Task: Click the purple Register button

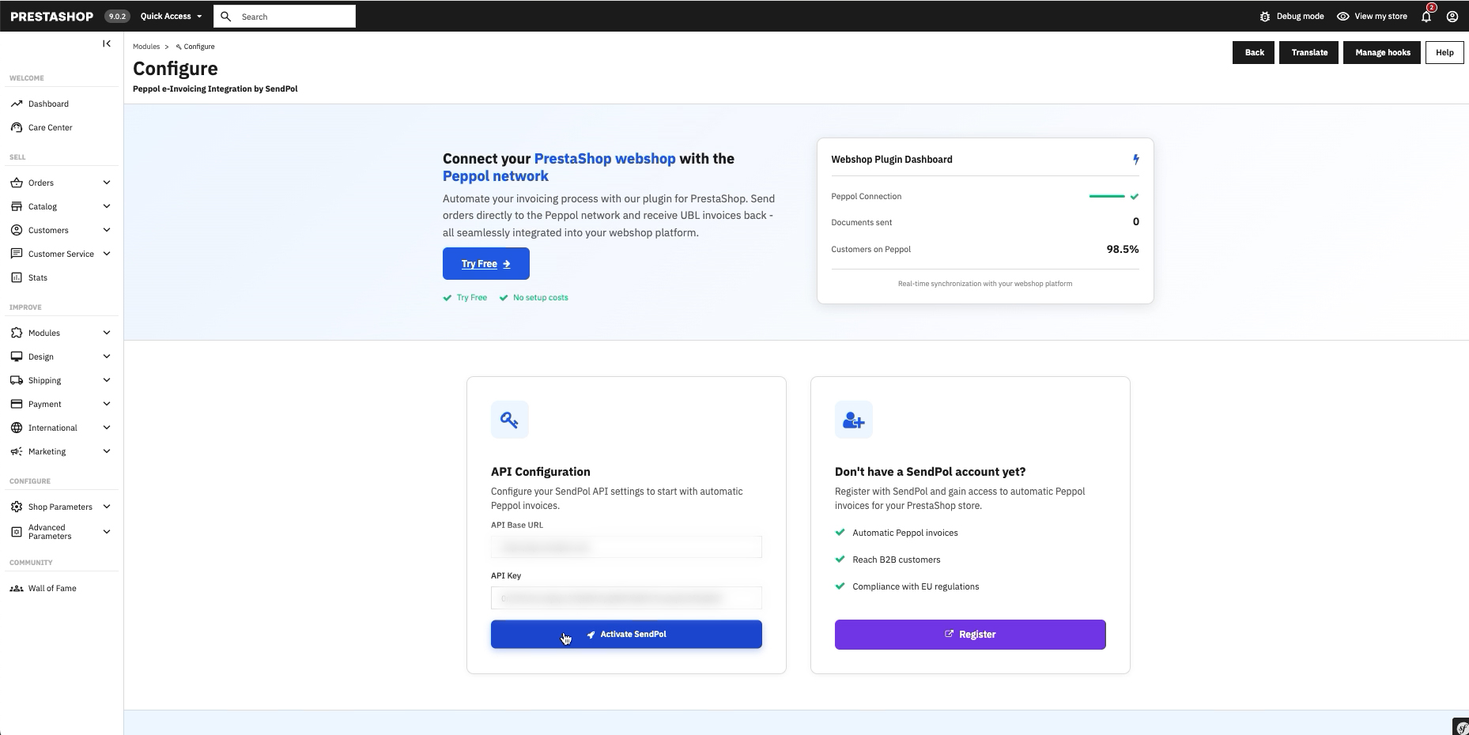Action: (970, 635)
